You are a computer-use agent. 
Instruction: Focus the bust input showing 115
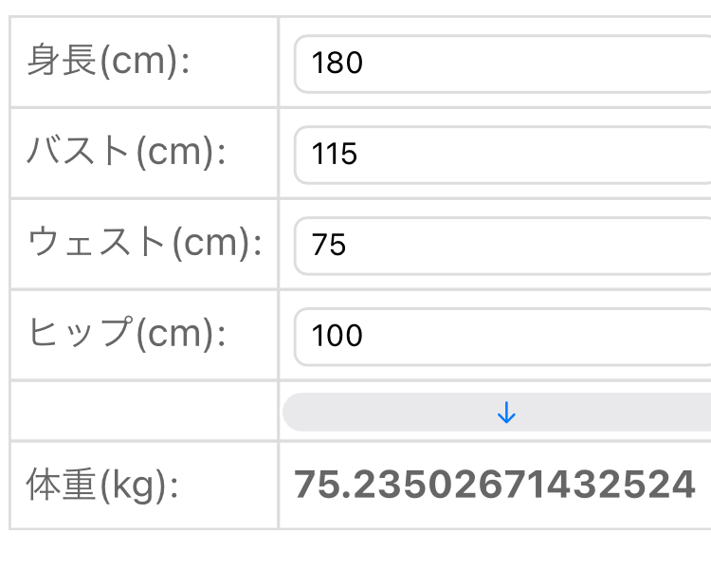pos(502,154)
